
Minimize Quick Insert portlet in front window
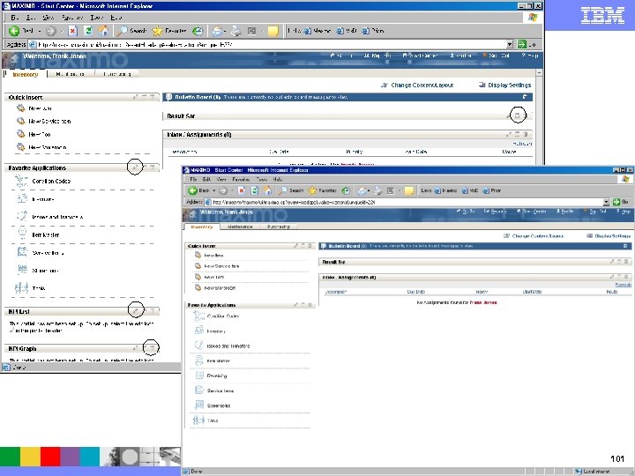click(303, 246)
